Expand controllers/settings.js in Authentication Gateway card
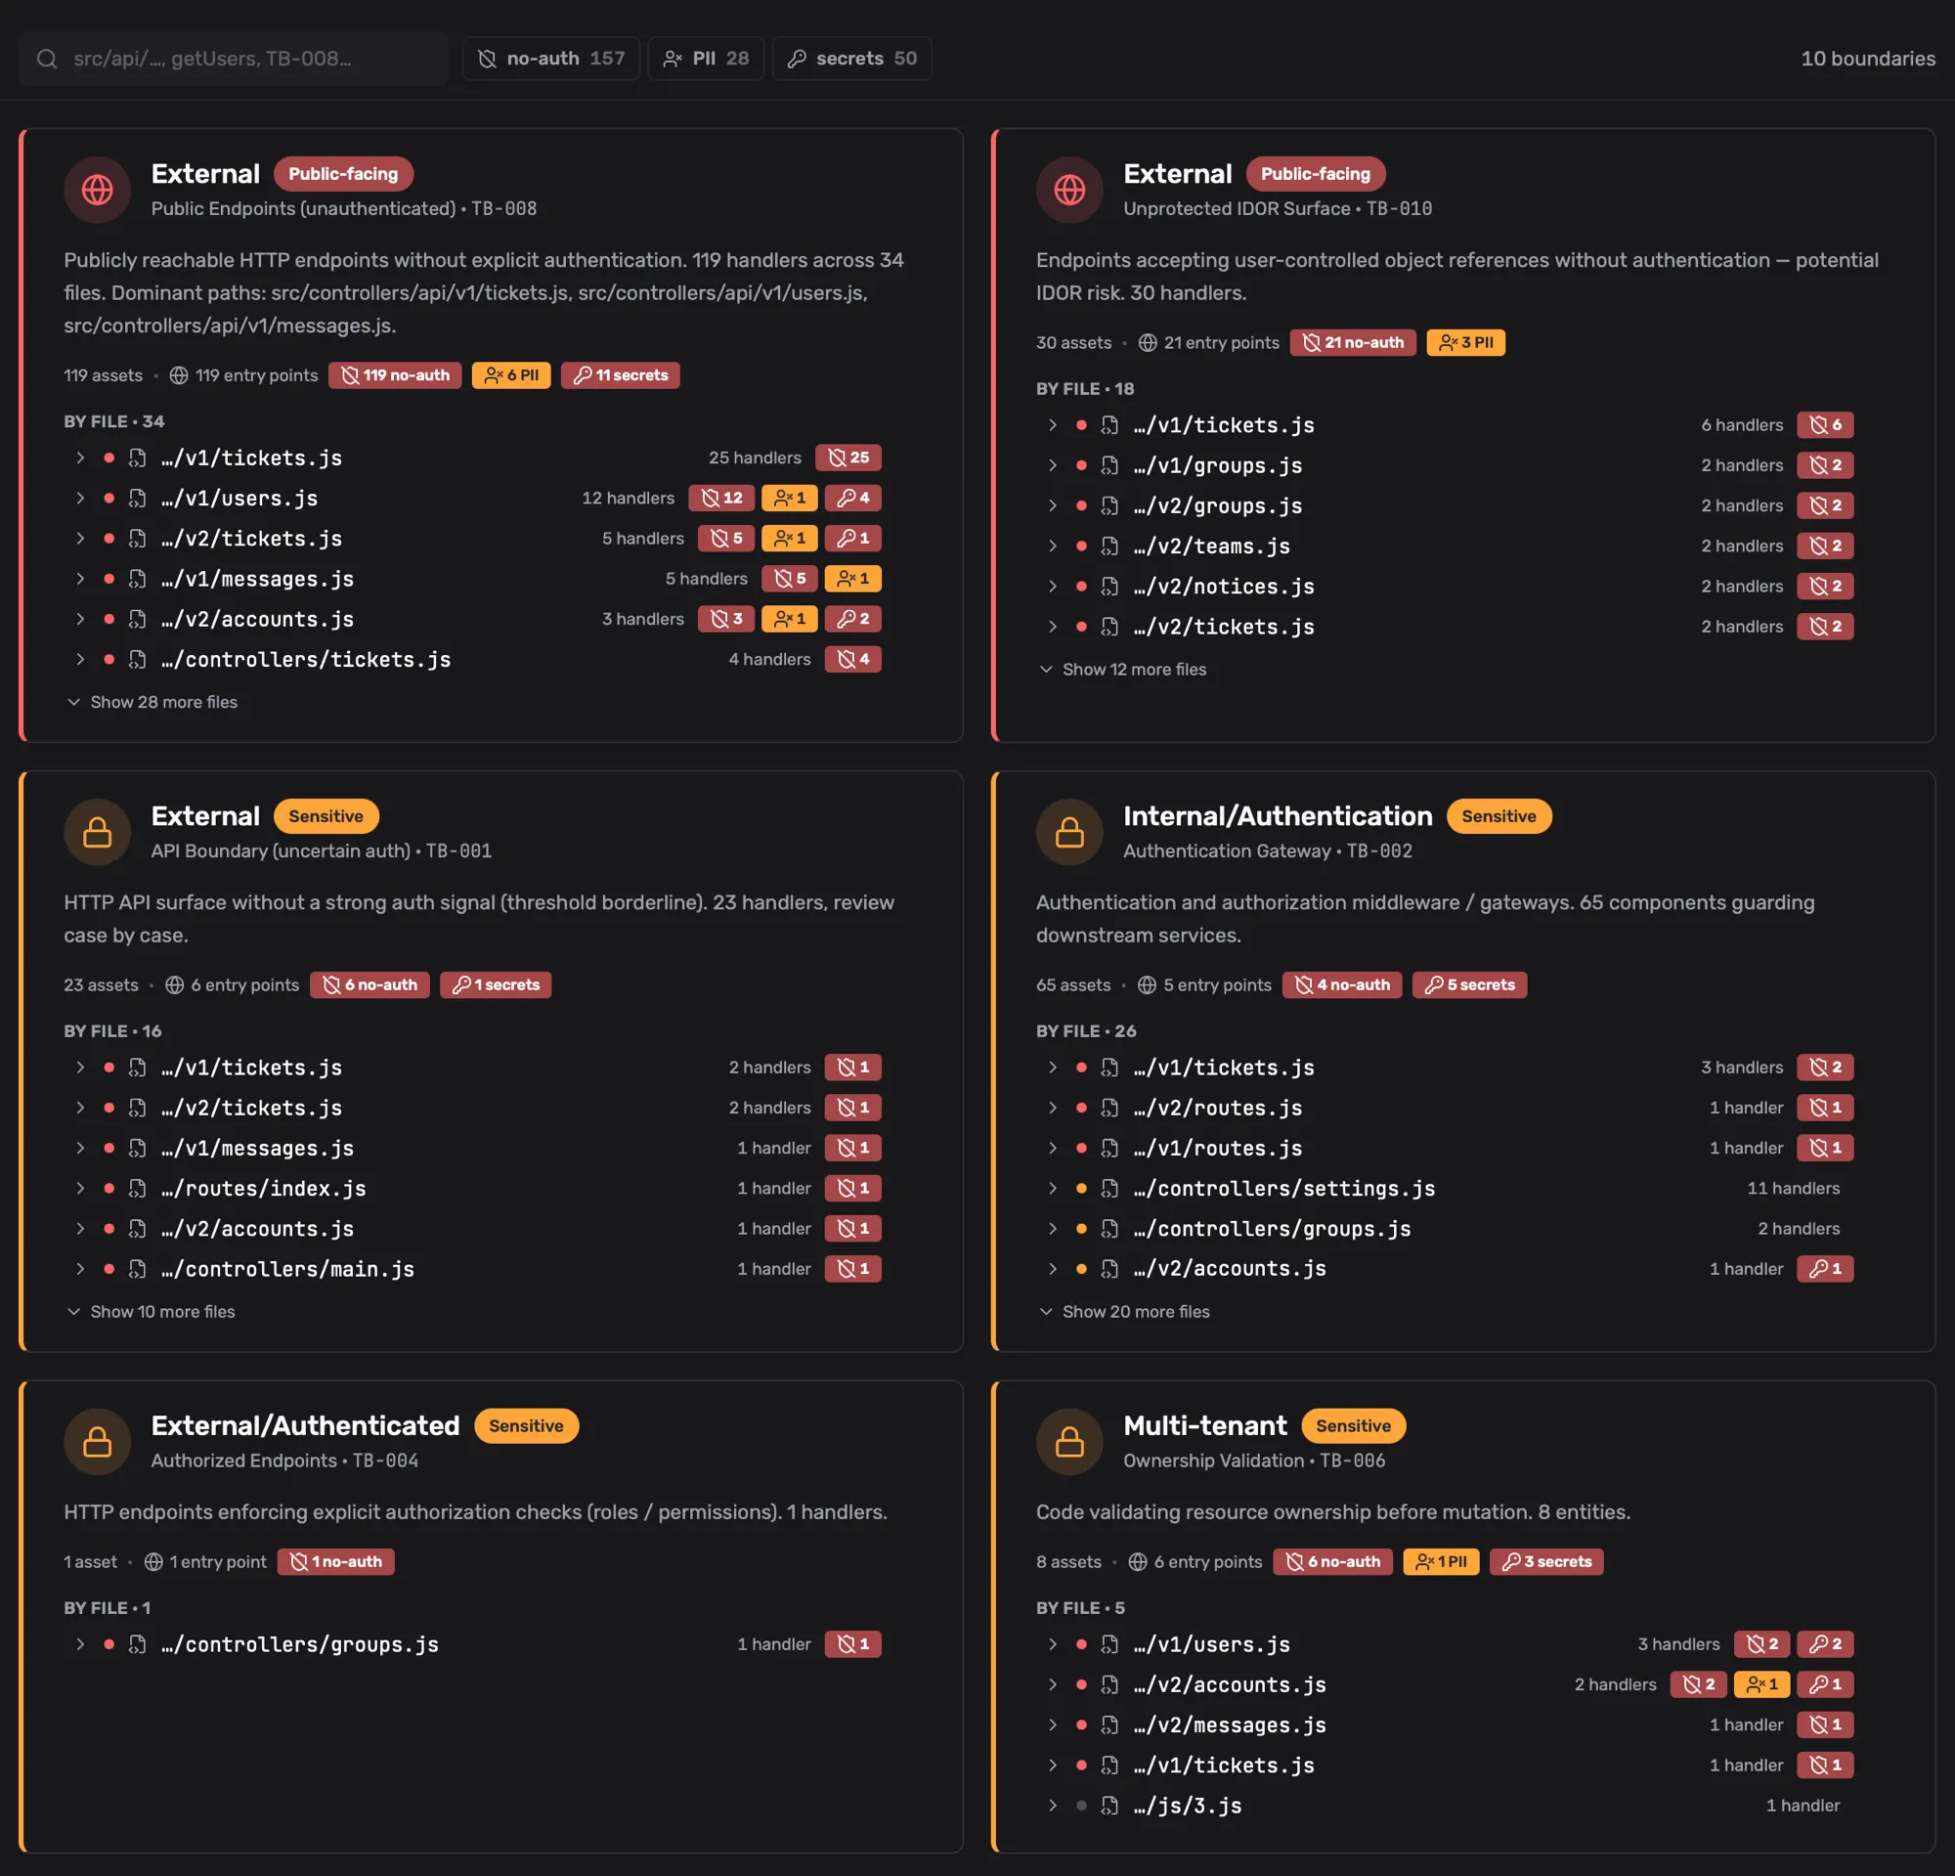 click(x=1053, y=1188)
